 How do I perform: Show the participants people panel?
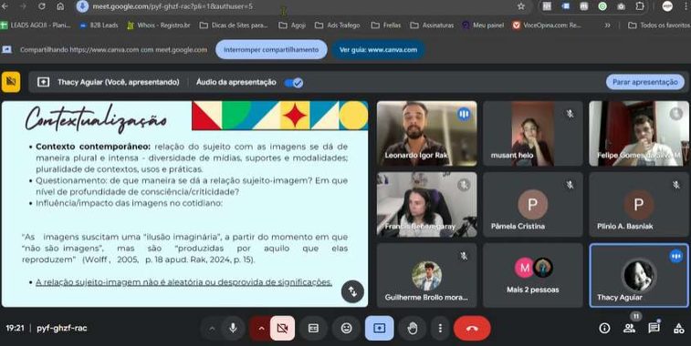(629, 328)
